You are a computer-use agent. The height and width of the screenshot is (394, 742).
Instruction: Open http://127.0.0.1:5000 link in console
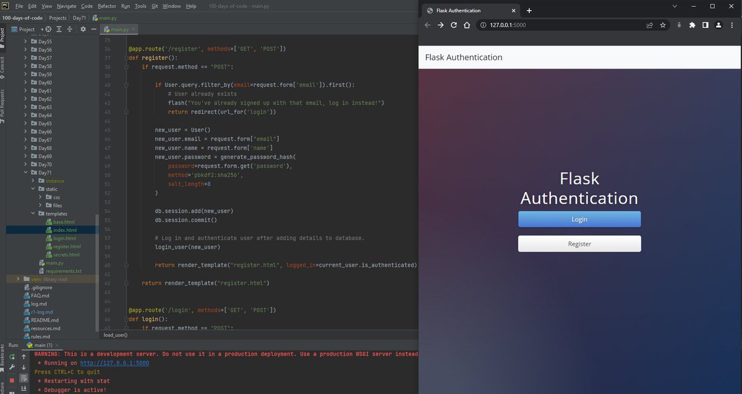pos(114,363)
